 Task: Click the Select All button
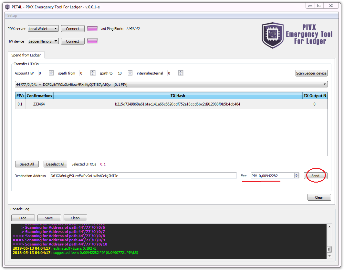[27, 164]
